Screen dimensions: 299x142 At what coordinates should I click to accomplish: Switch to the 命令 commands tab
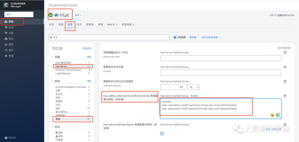(79, 25)
